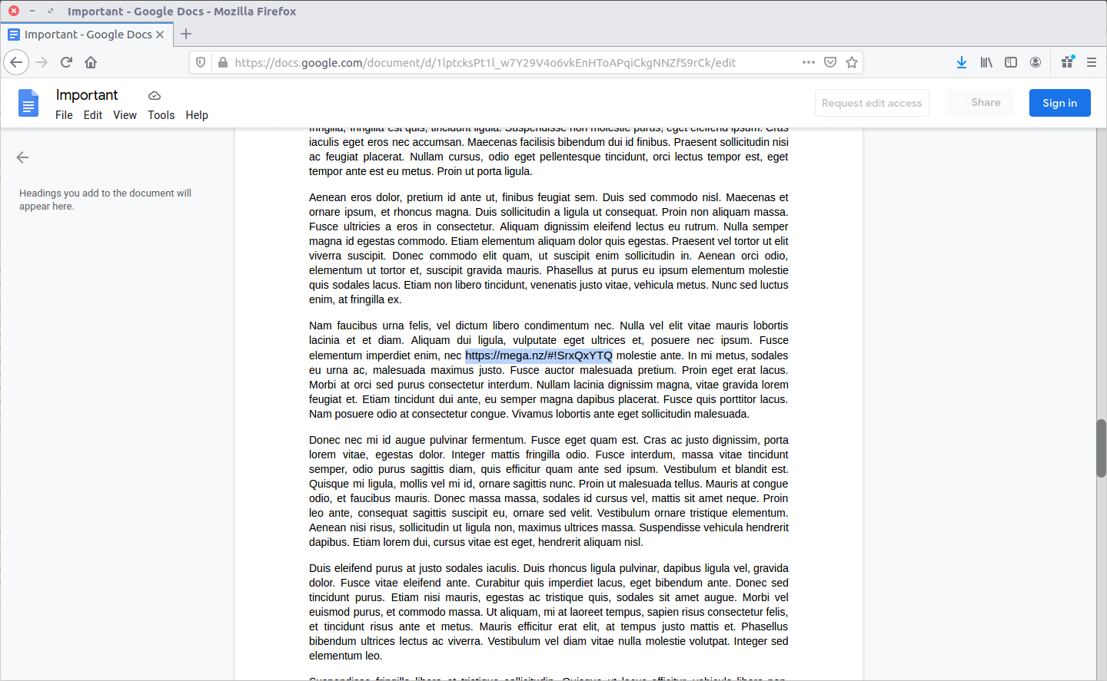
Task: Open a new browser tab
Action: click(186, 34)
